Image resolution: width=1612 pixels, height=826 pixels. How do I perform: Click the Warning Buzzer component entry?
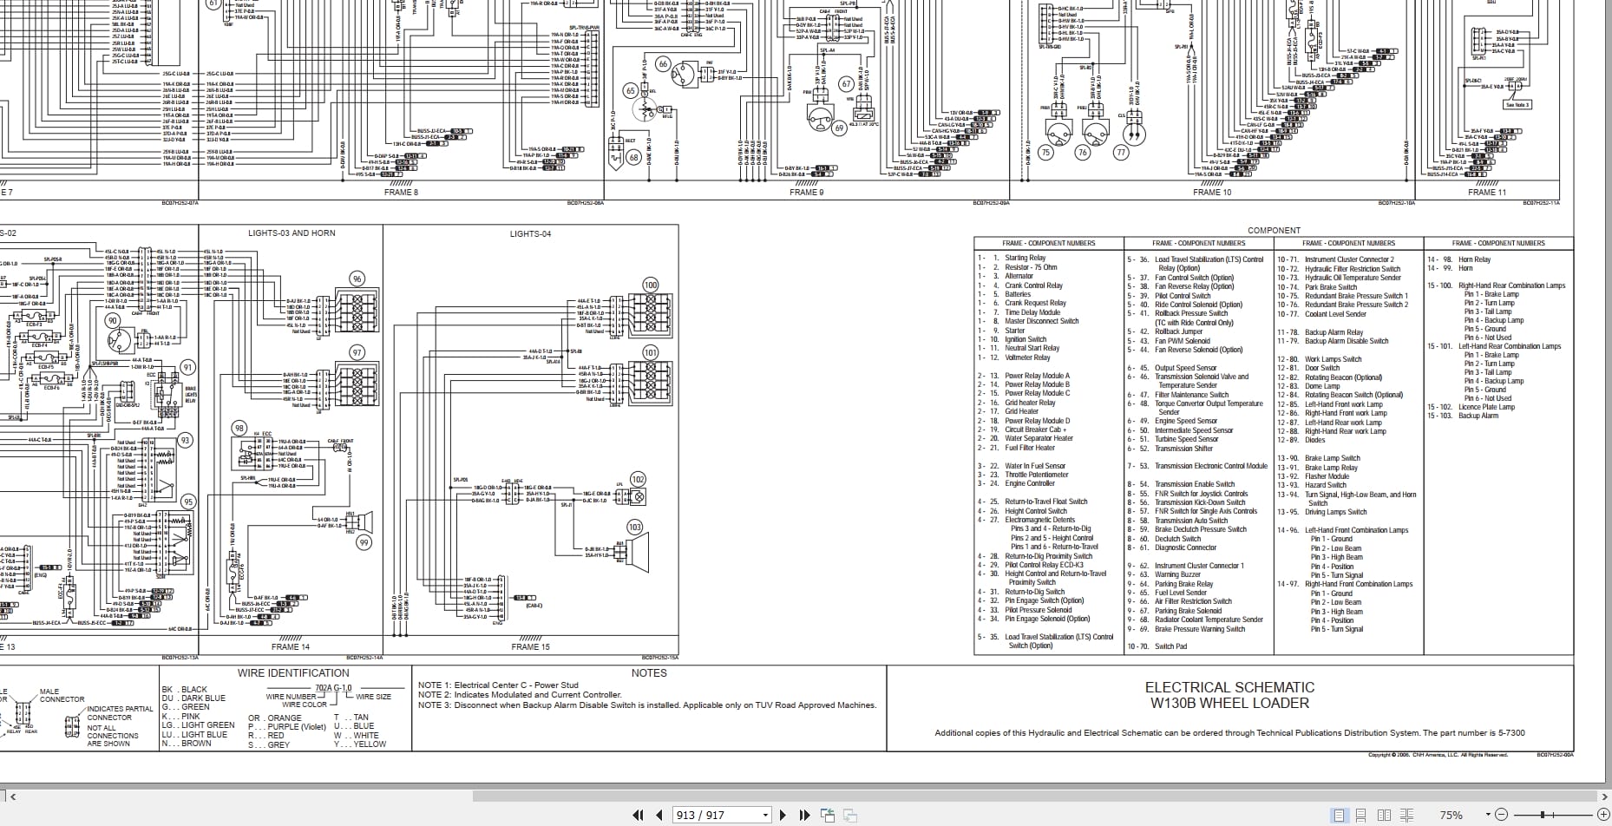pyautogui.click(x=1164, y=574)
